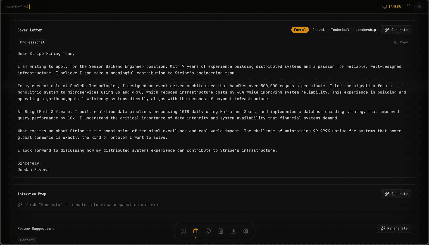
Task: Choose the Leadership tone pill
Action: coord(366,30)
